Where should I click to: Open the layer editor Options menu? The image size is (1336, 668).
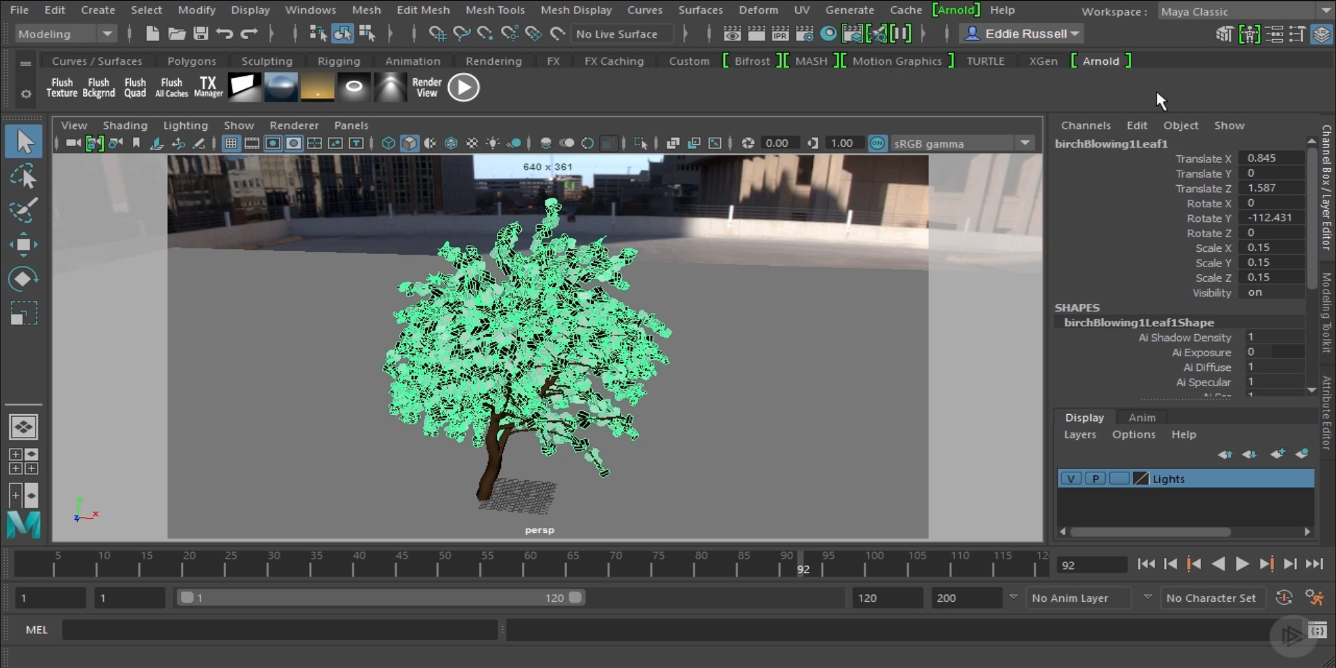click(x=1134, y=434)
